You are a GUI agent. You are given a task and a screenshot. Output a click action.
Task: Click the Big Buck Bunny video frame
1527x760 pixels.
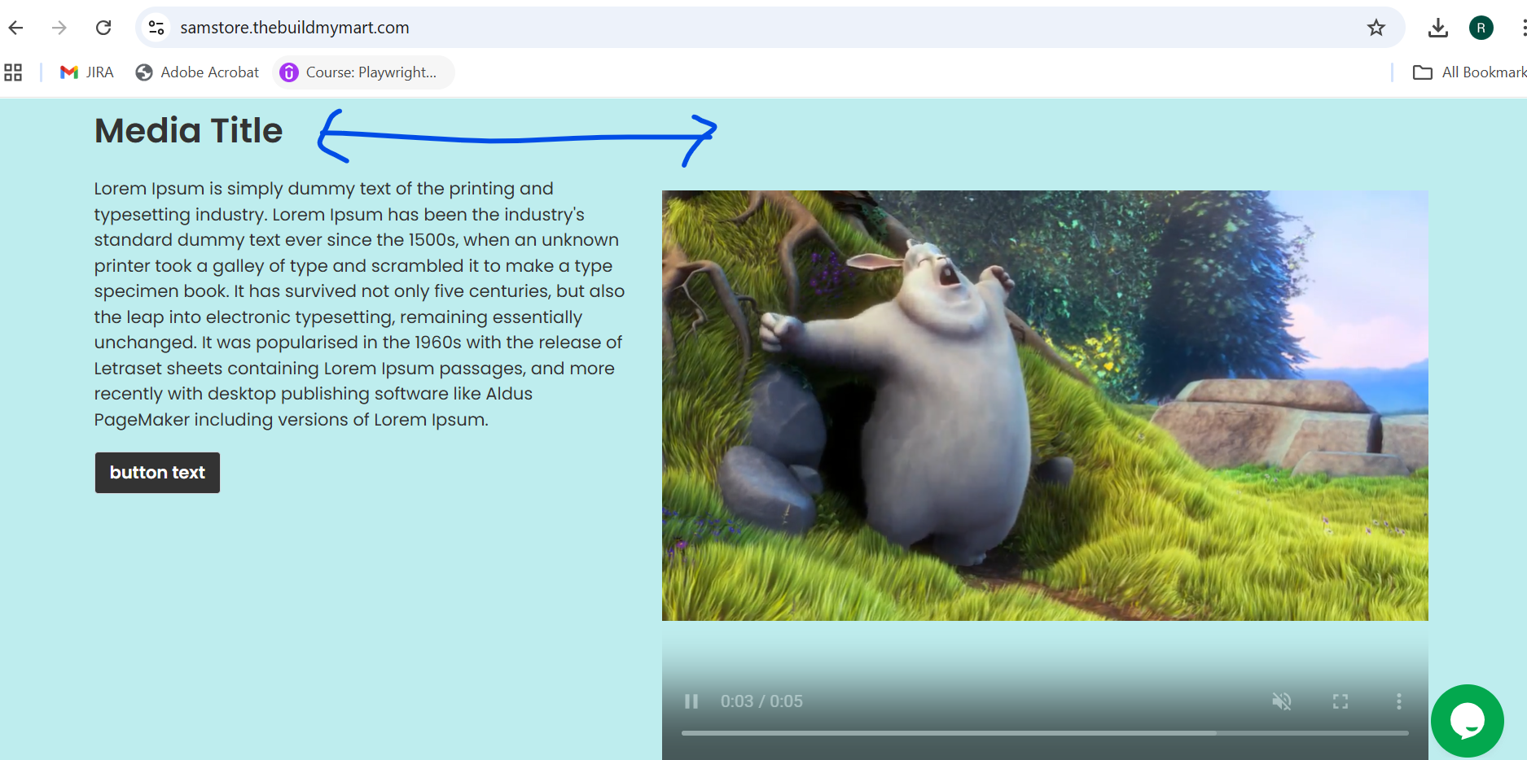1045,405
